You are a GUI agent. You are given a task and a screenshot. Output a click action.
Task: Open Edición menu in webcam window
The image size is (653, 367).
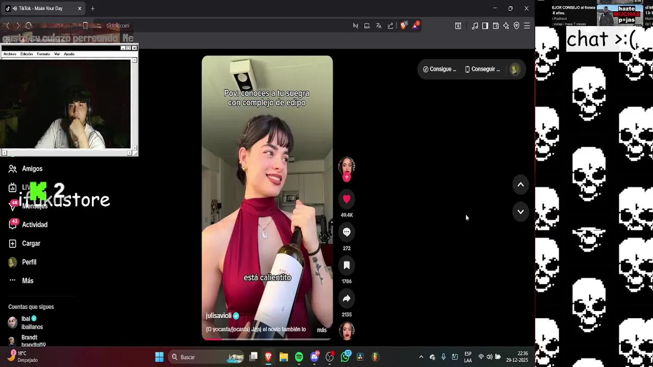point(27,54)
